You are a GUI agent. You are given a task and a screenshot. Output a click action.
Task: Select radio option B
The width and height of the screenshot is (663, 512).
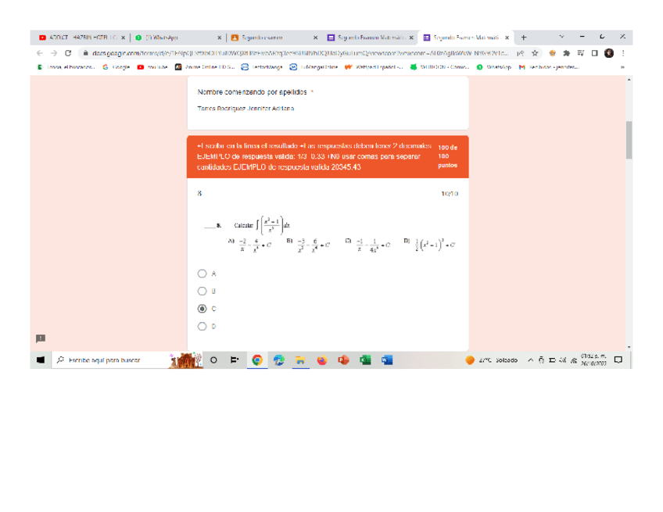pos(202,292)
